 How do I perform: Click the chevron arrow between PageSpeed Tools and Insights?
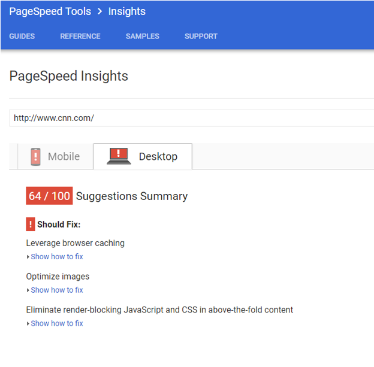coord(99,11)
